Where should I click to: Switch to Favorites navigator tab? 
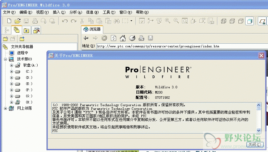point(26,30)
